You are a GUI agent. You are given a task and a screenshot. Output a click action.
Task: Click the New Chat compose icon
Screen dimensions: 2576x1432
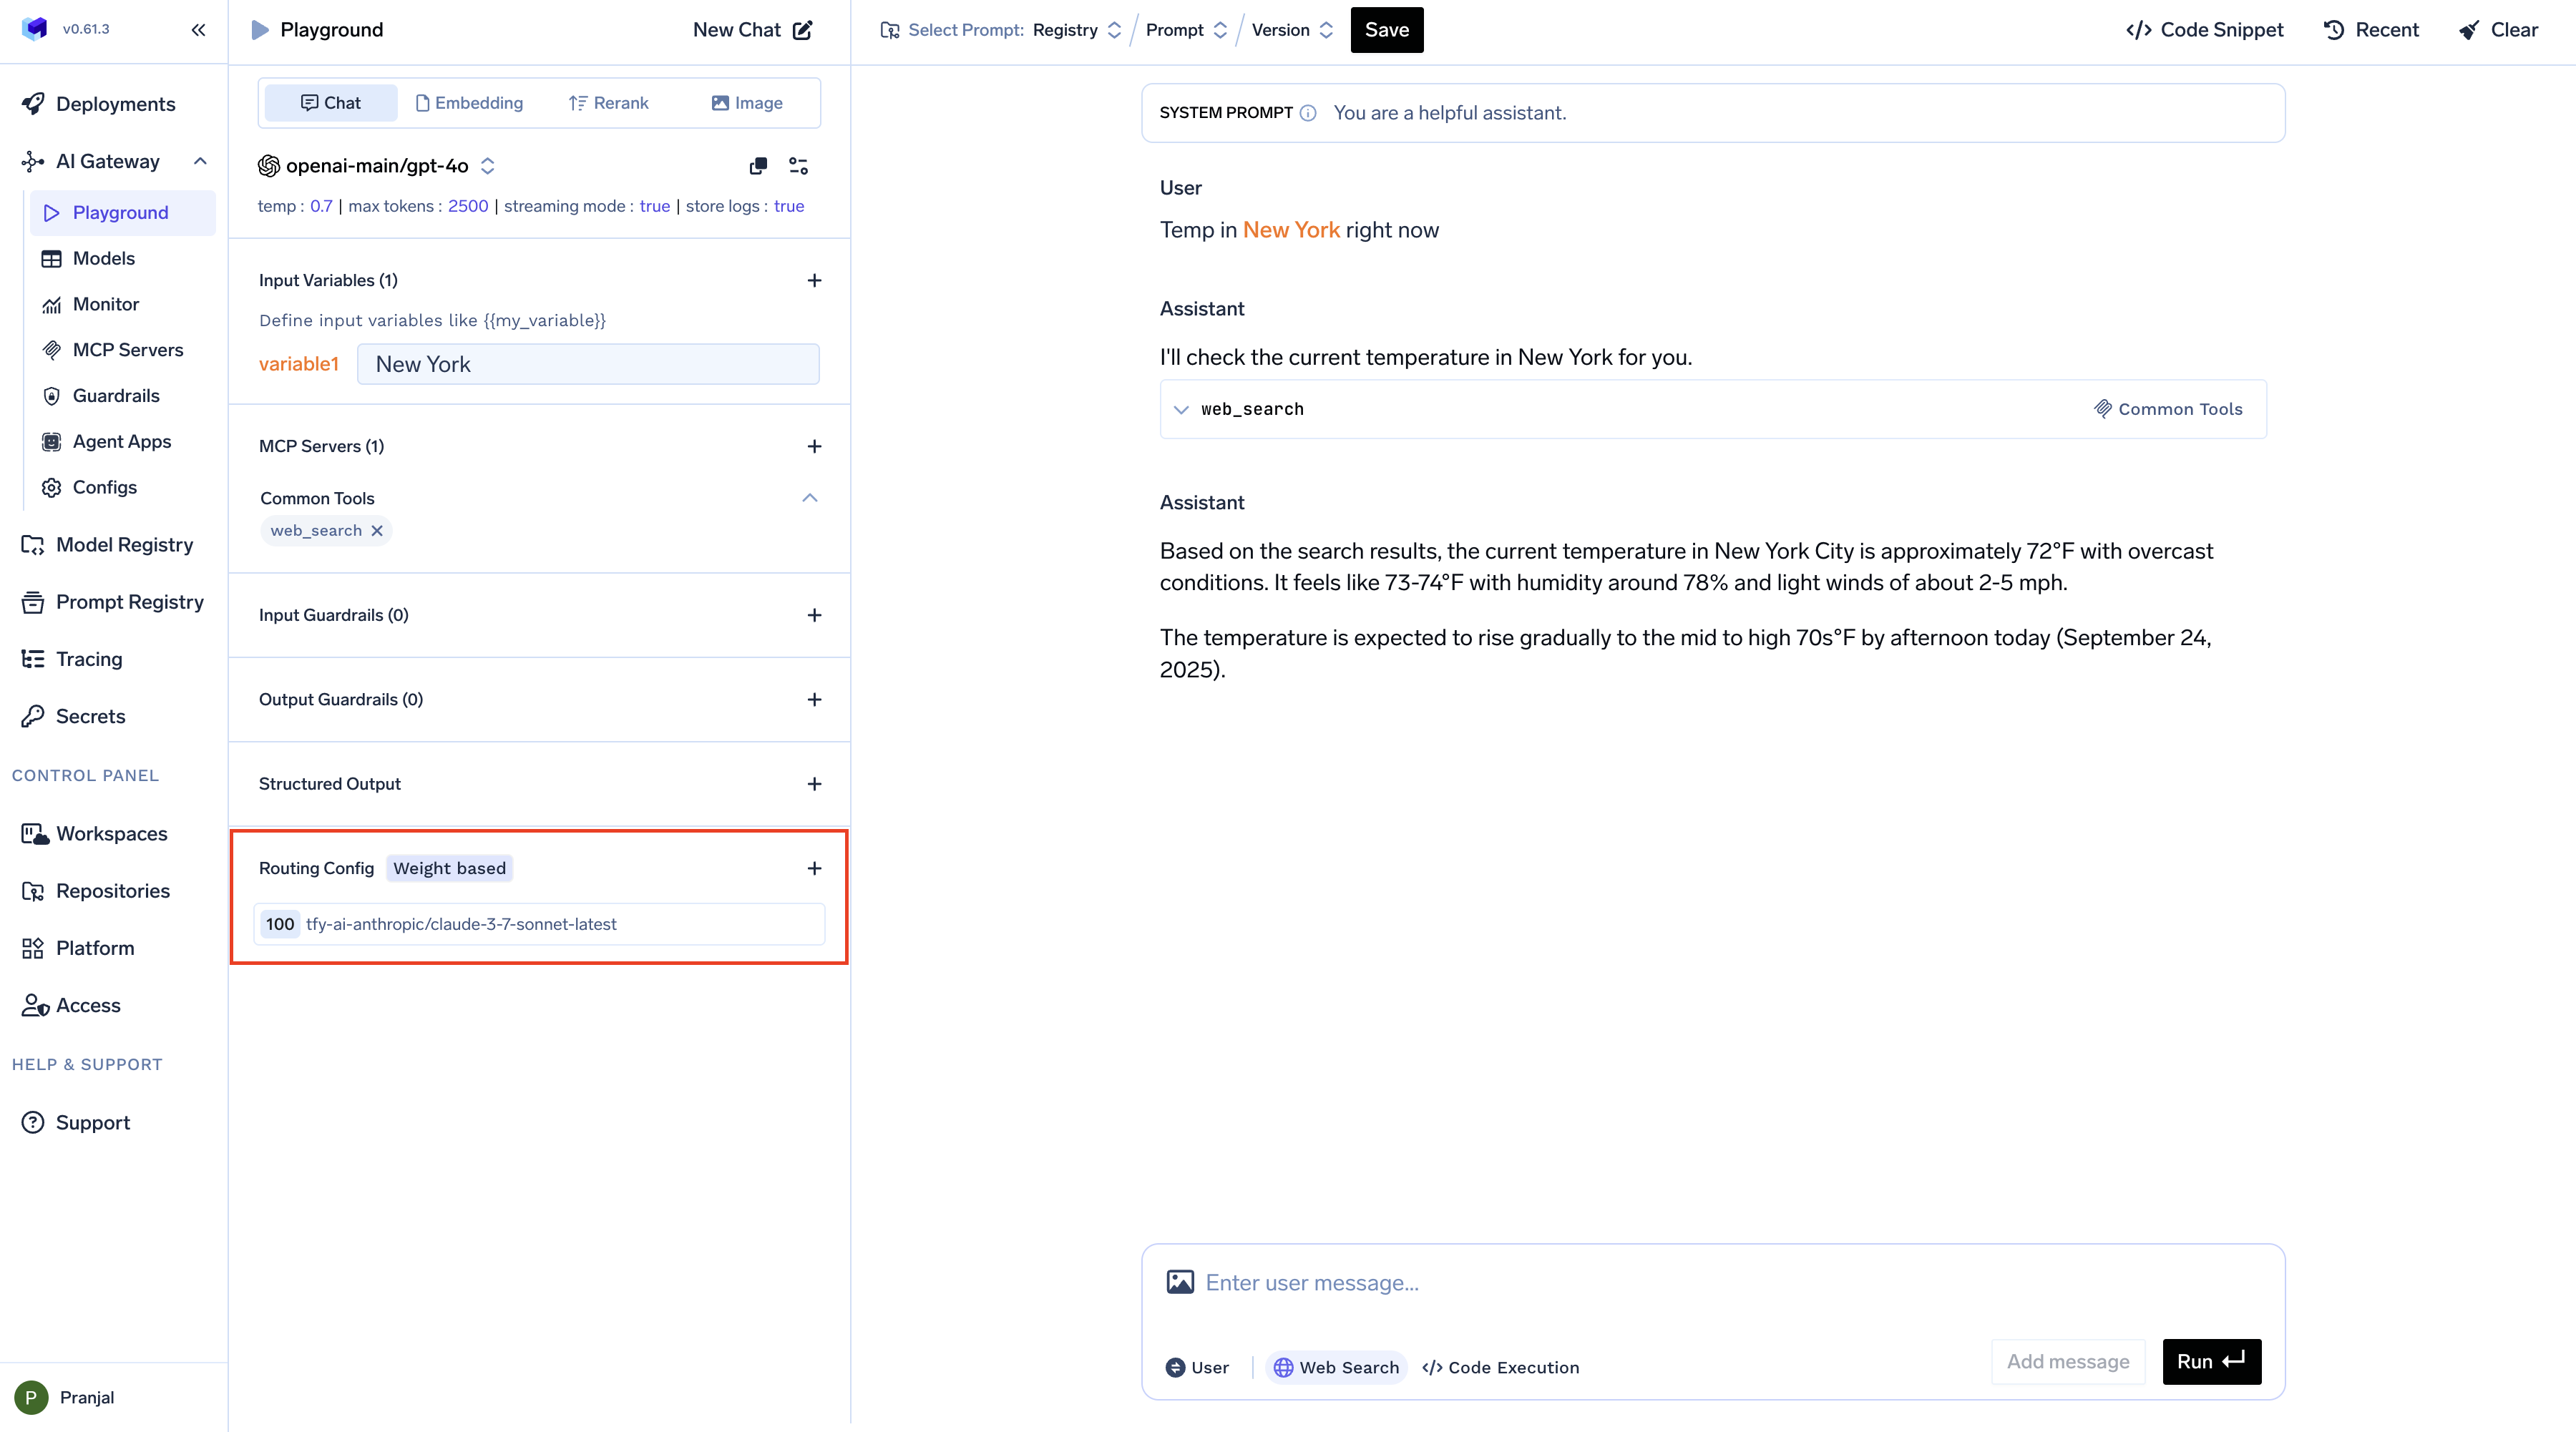point(803,30)
